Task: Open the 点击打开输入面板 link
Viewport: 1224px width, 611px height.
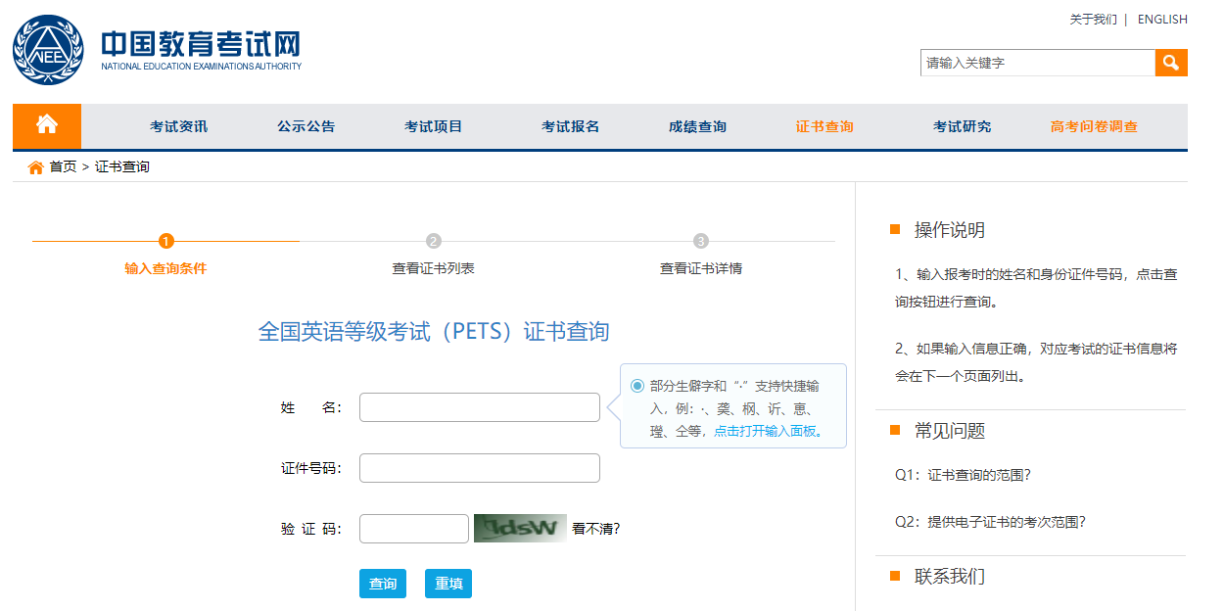Action: pyautogui.click(x=768, y=431)
